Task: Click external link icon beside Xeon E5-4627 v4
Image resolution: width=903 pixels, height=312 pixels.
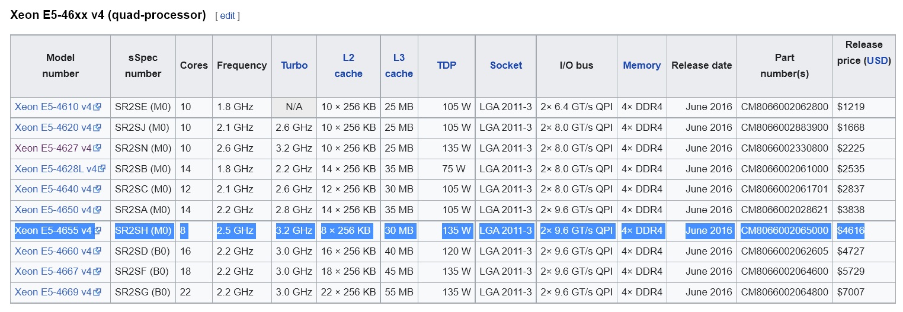Action: (97, 149)
